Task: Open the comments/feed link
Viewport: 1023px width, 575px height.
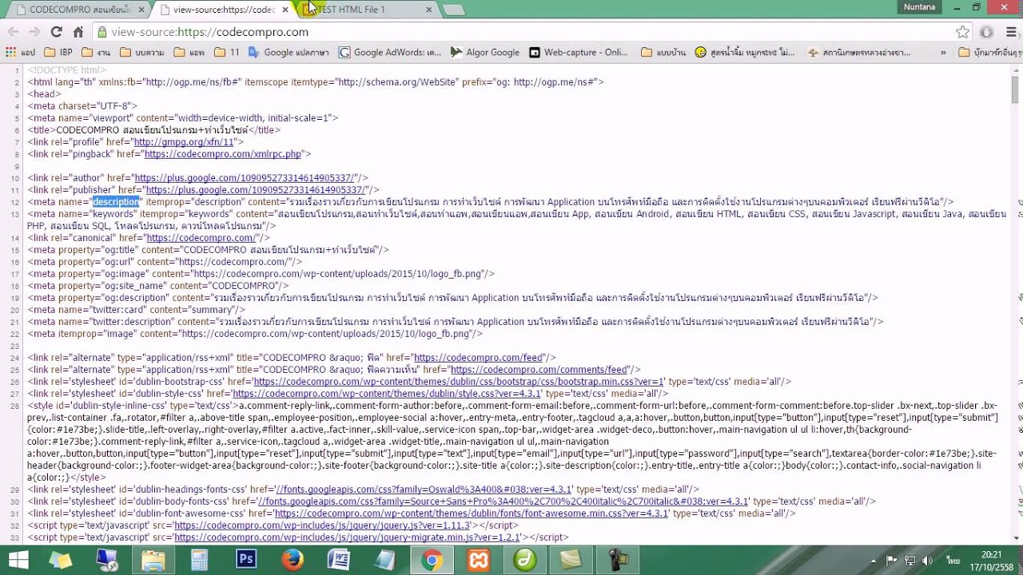Action: (539, 370)
